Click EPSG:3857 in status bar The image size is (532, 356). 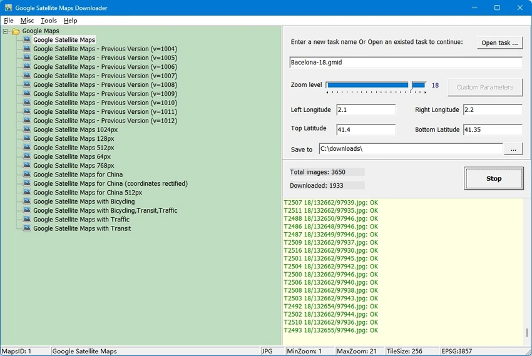pos(456,351)
